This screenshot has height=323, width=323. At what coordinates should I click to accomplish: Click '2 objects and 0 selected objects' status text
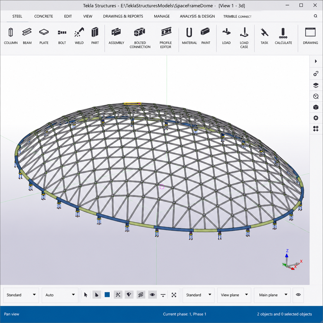click(x=284, y=314)
